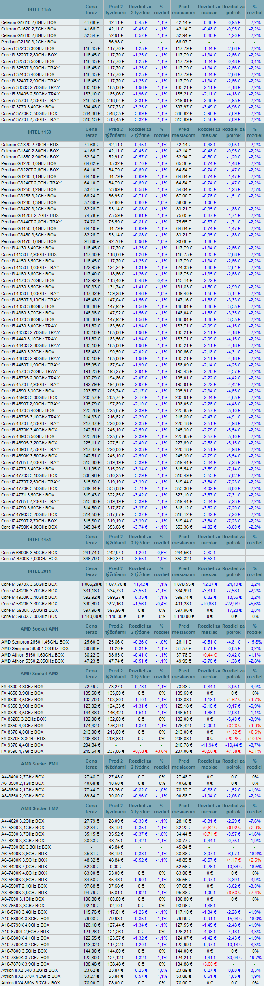Select row name Core i3 4170 3,70GHz BOX

(28, 280)
